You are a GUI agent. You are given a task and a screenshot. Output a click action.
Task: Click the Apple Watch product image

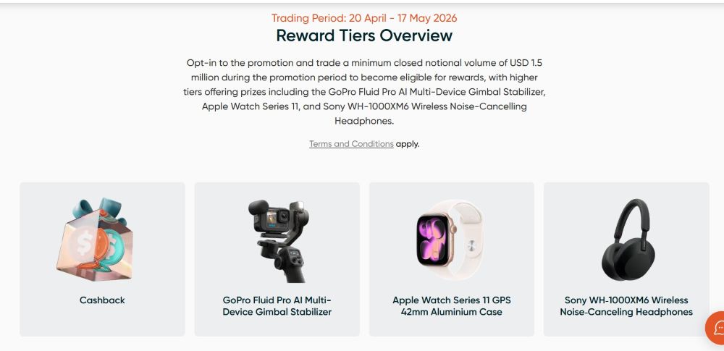[x=450, y=240]
